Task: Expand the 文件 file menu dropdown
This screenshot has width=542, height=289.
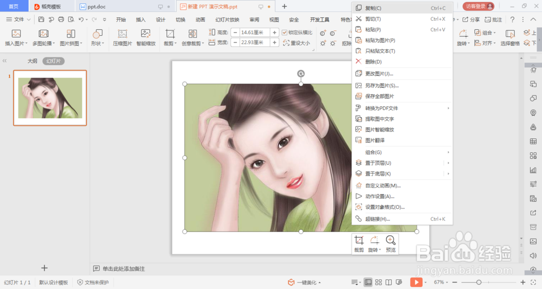Action: click(18, 20)
